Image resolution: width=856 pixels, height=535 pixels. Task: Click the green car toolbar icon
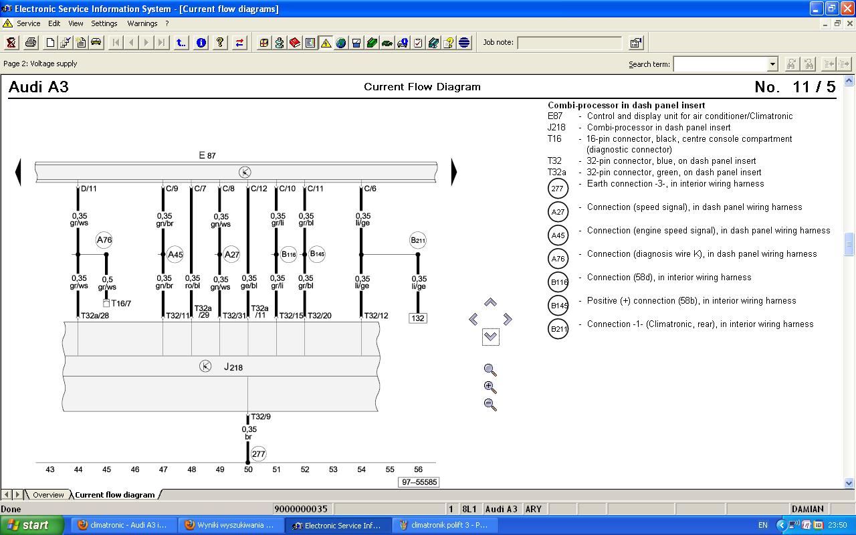pos(387,43)
